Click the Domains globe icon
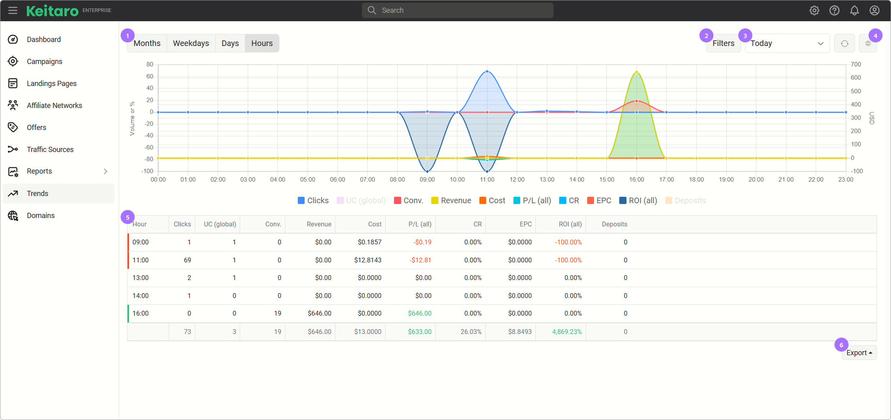This screenshot has width=891, height=420. click(x=13, y=216)
